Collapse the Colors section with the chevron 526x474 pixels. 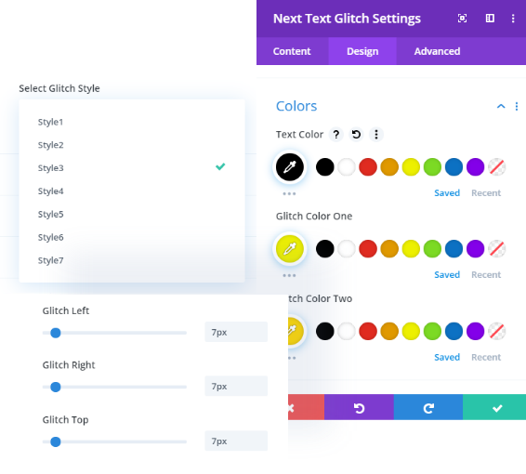(501, 106)
